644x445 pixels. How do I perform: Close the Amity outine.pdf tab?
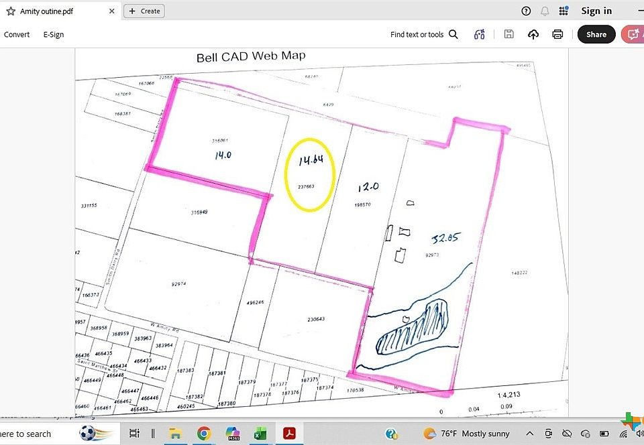(x=112, y=11)
